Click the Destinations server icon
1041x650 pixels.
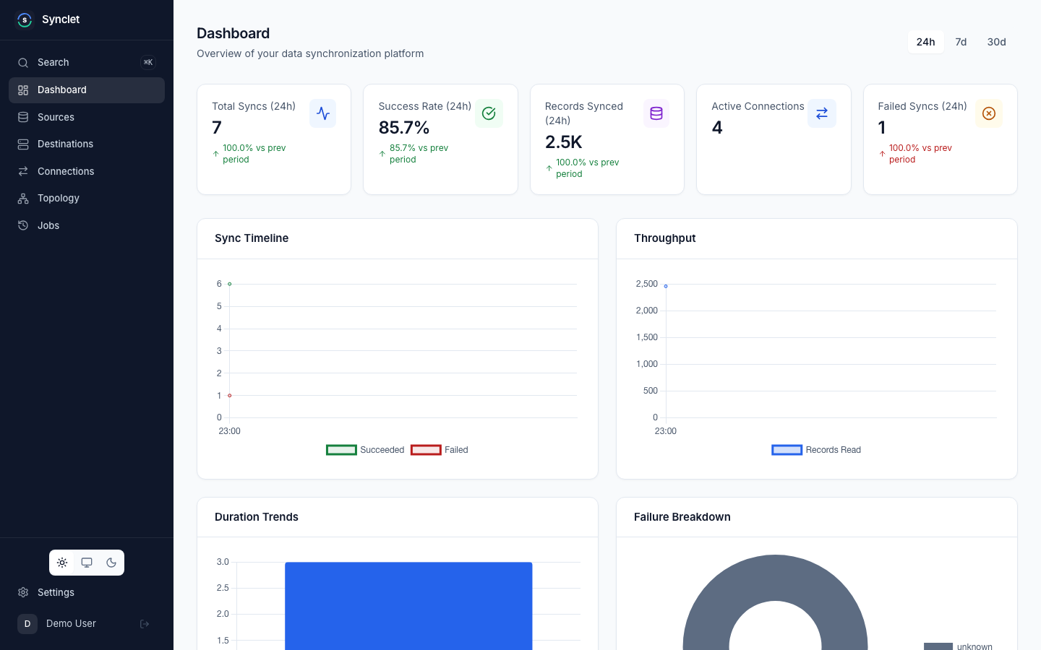pyautogui.click(x=23, y=144)
